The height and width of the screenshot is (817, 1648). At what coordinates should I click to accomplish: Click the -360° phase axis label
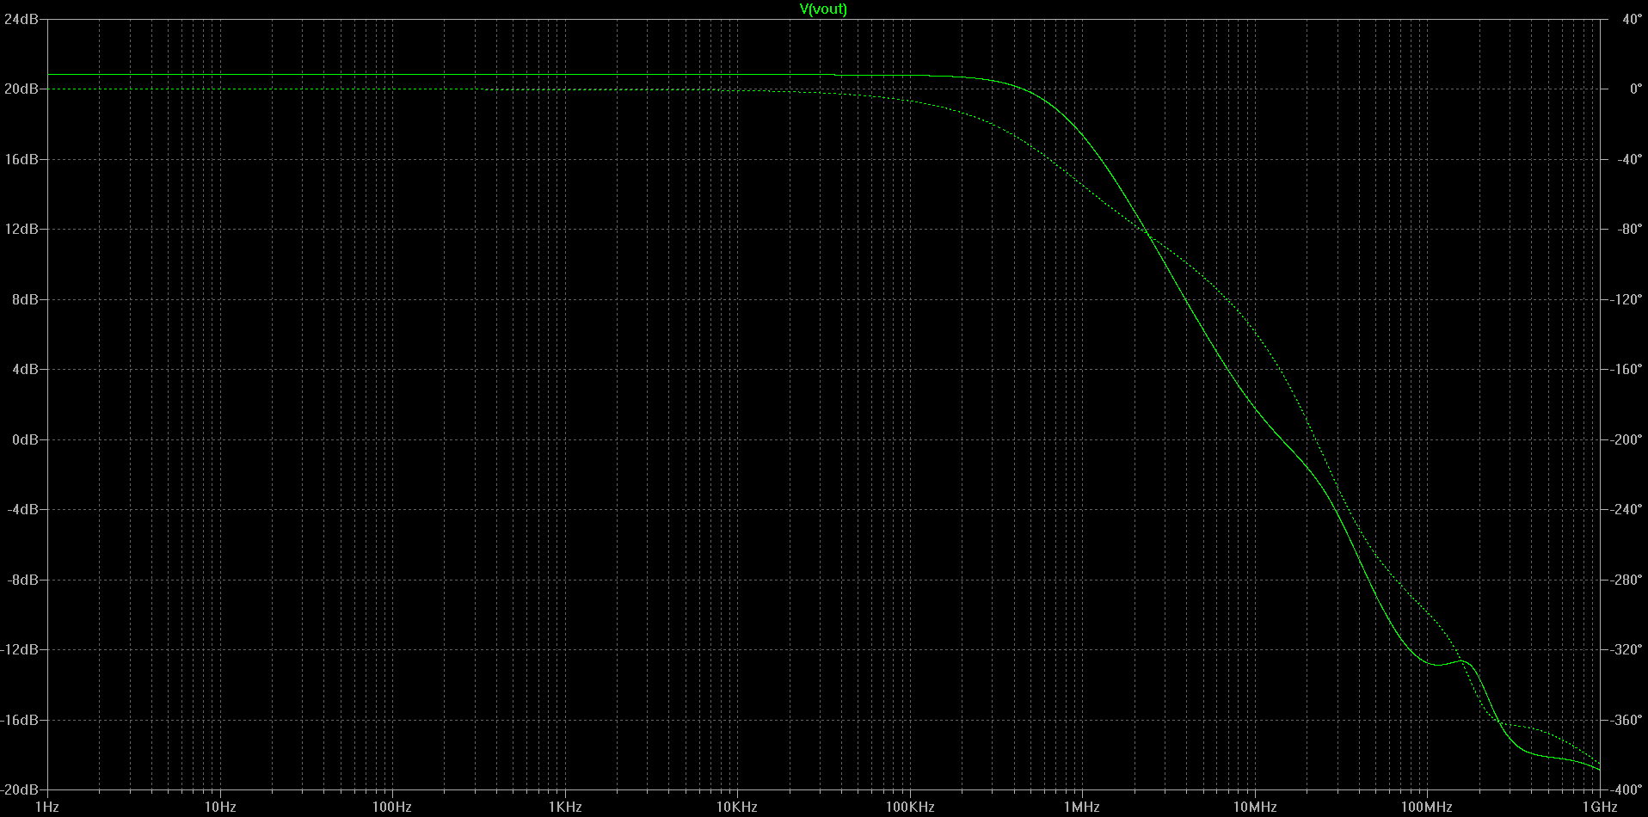[x=1626, y=720]
